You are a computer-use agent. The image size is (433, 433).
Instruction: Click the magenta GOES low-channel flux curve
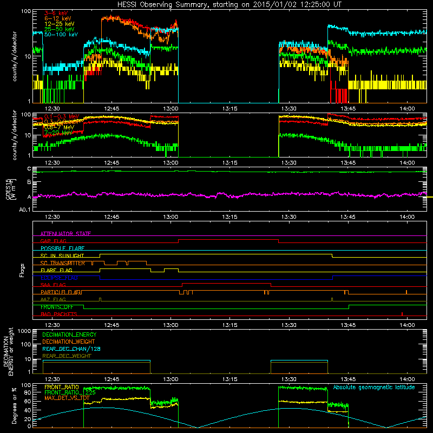[x=229, y=195]
